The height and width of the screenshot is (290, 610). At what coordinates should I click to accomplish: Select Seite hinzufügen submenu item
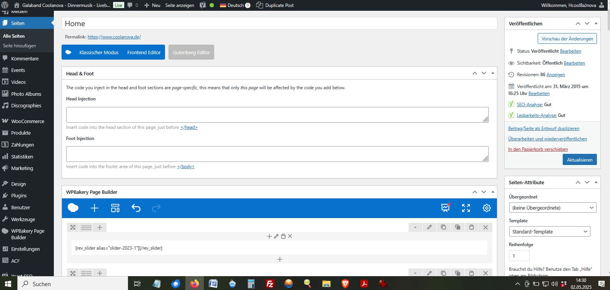click(20, 46)
